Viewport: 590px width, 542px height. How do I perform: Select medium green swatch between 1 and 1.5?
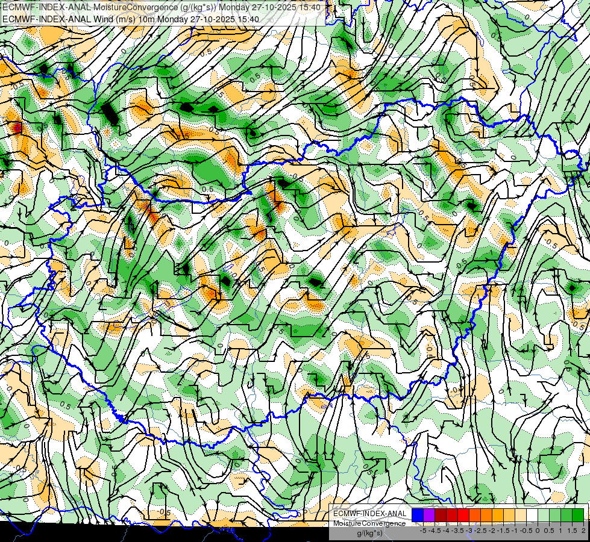pos(566,516)
